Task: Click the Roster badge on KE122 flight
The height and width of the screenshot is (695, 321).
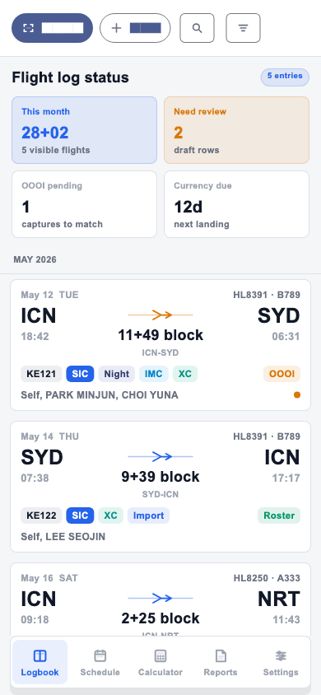Action: click(x=279, y=515)
